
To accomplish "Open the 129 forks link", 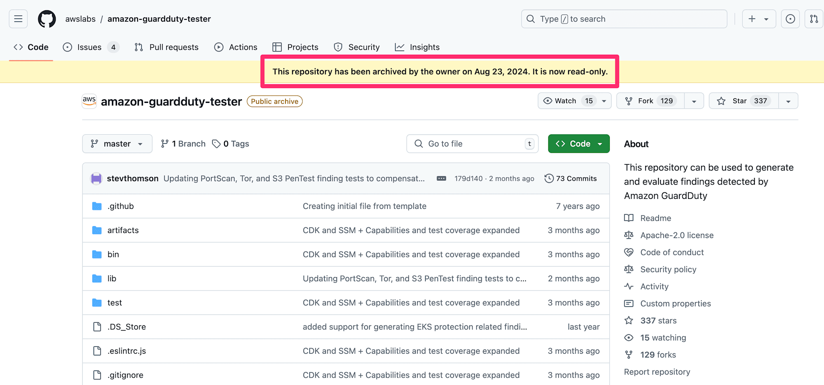I will pyautogui.click(x=658, y=355).
